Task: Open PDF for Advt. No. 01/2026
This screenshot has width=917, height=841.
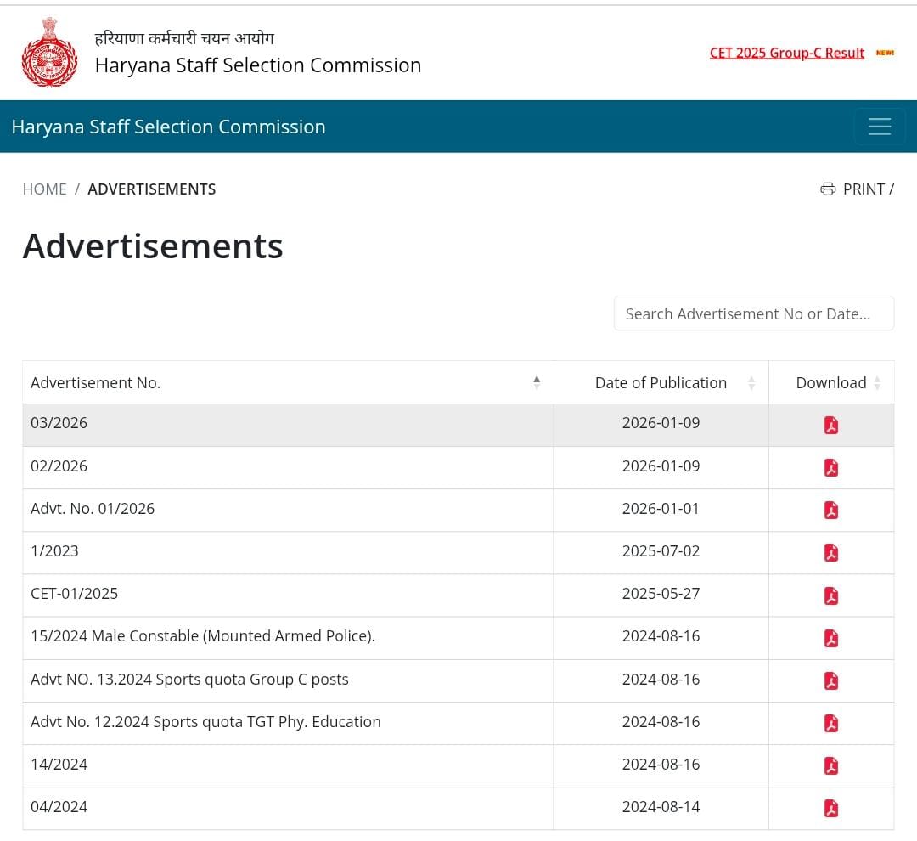Action: tap(830, 510)
